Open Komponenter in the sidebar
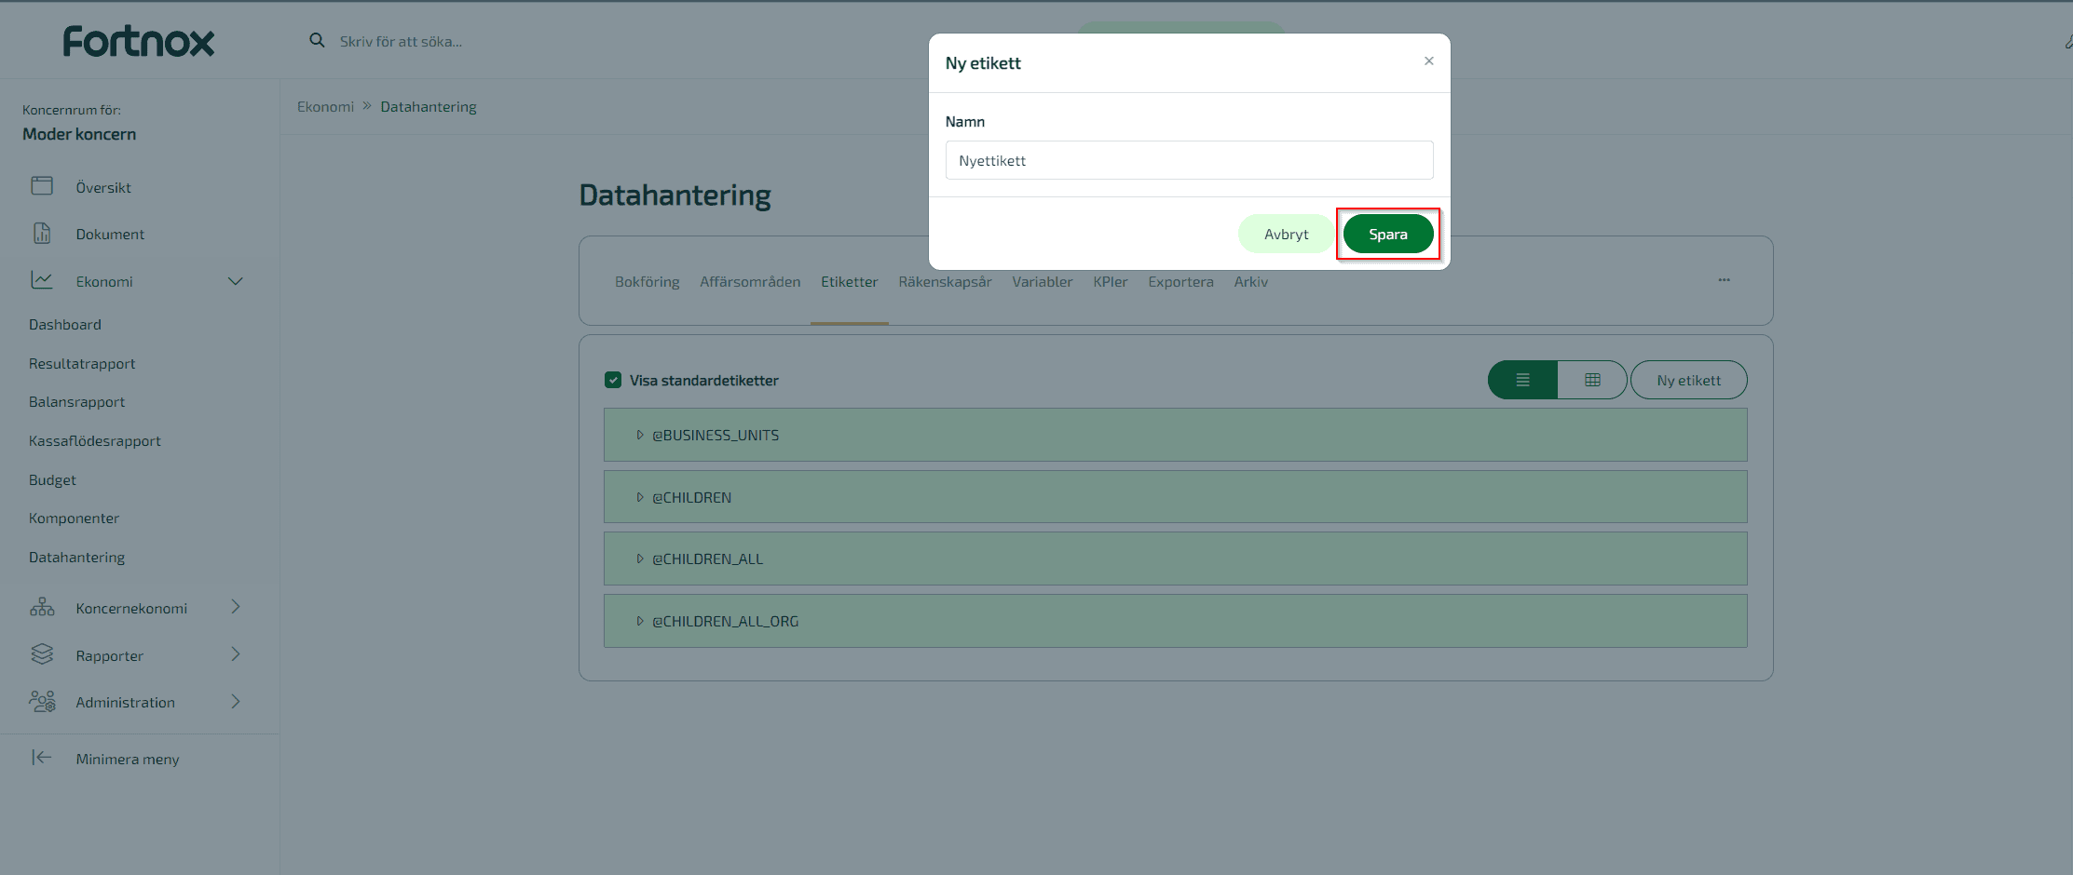This screenshot has width=2073, height=875. (74, 518)
